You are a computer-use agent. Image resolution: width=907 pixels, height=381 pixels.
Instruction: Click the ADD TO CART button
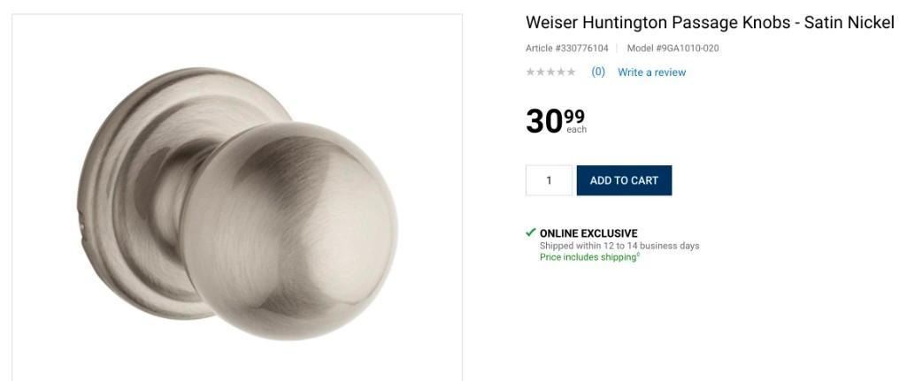(624, 180)
